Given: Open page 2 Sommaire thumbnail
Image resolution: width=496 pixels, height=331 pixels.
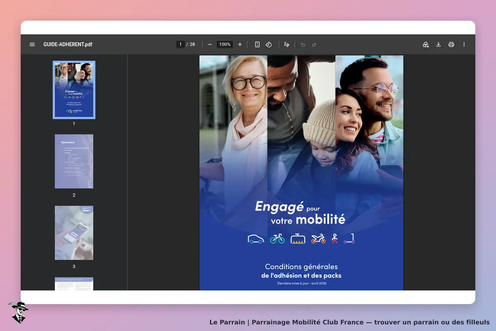Looking at the screenshot, I should pos(74,161).
